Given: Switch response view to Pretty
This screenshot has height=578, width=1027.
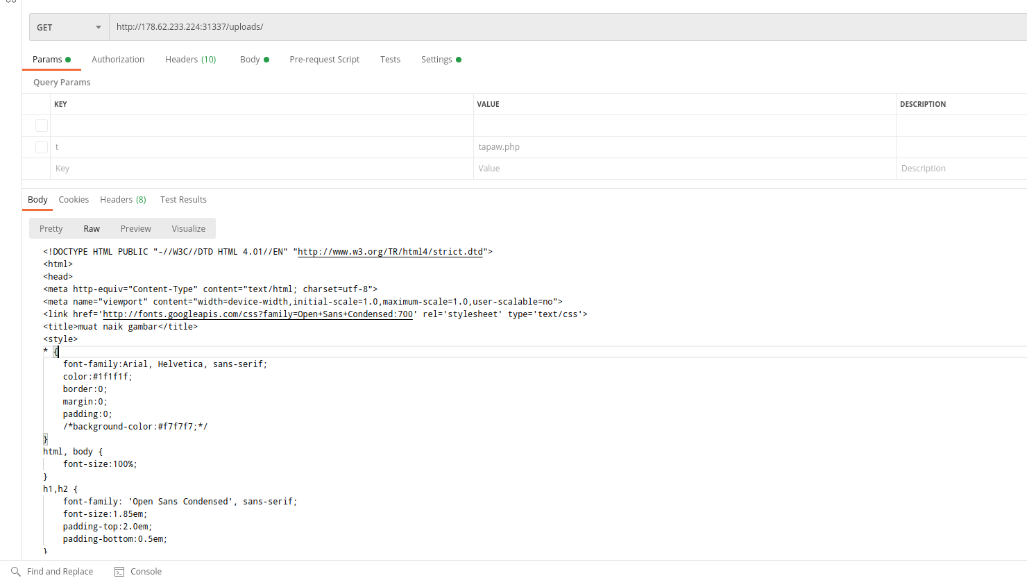Looking at the screenshot, I should click(x=51, y=229).
